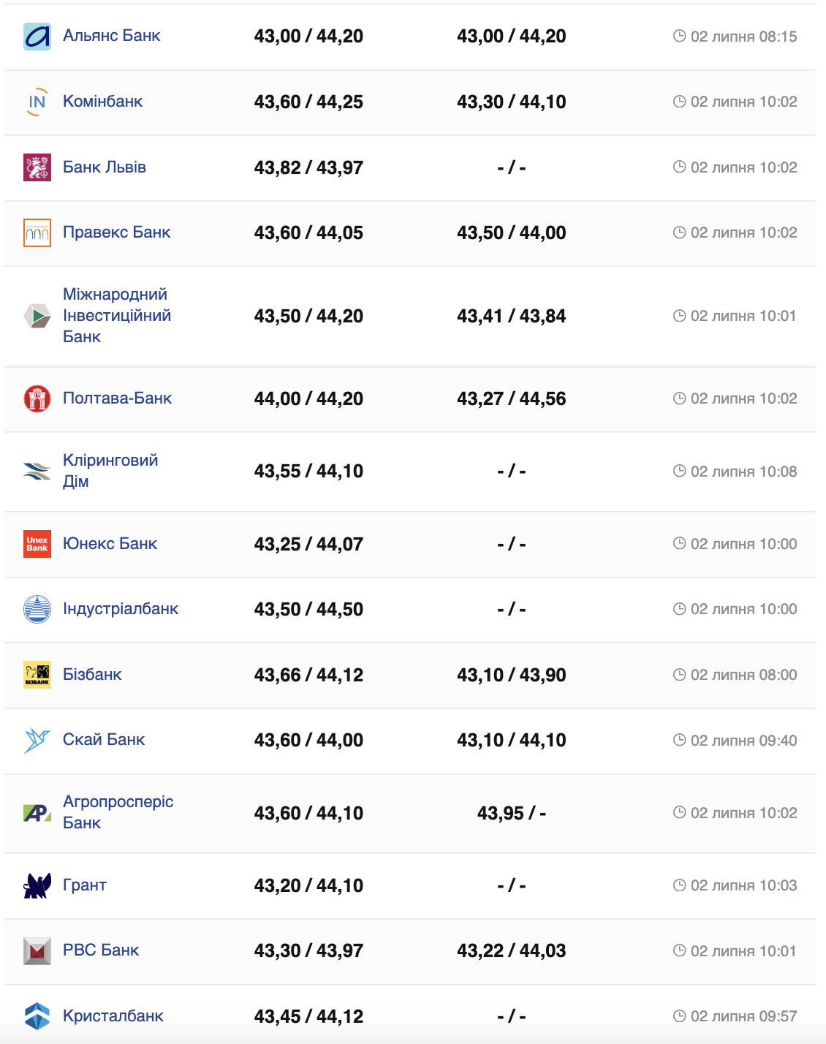Open the Міжнародний Інвестиційний Банк link
The image size is (826, 1044).
point(116,315)
